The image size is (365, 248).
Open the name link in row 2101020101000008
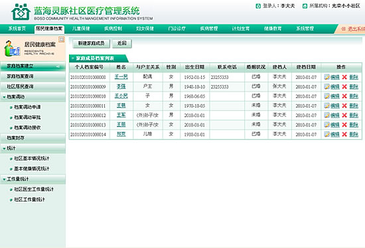(x=121, y=76)
